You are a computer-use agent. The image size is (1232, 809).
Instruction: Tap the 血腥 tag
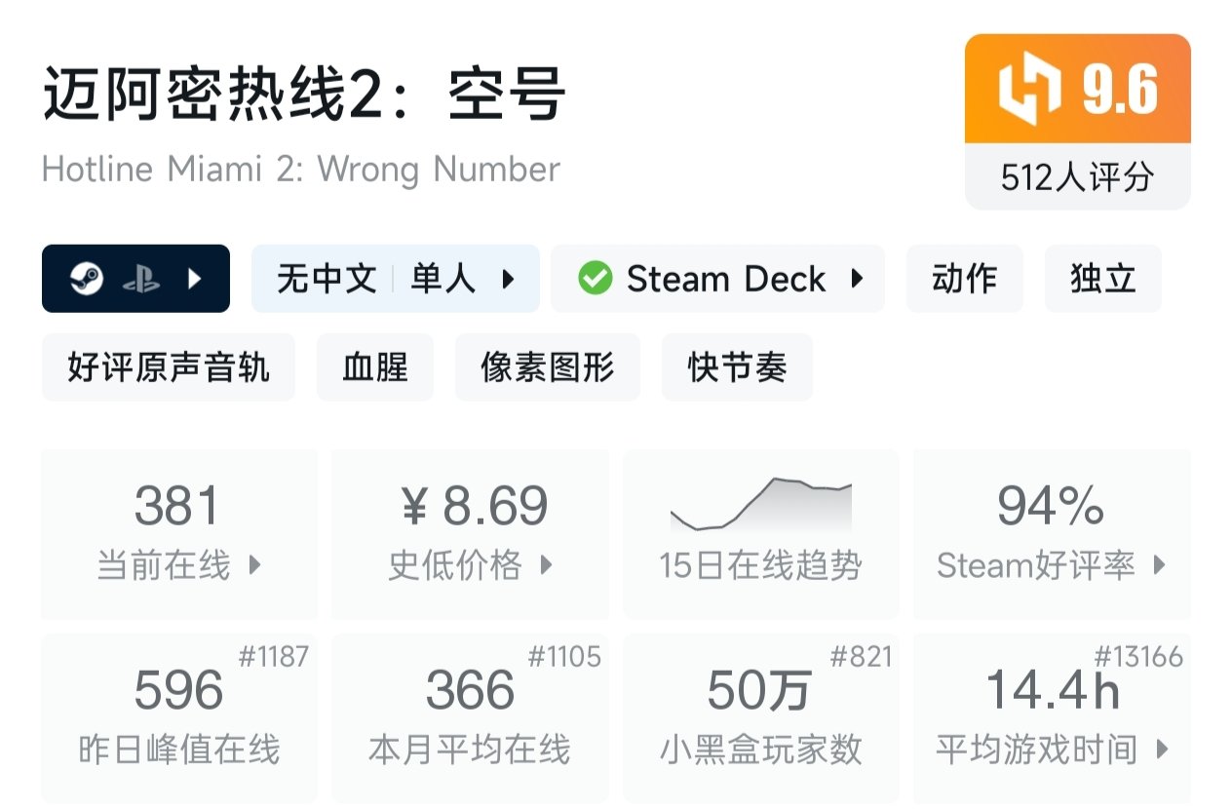tap(375, 367)
